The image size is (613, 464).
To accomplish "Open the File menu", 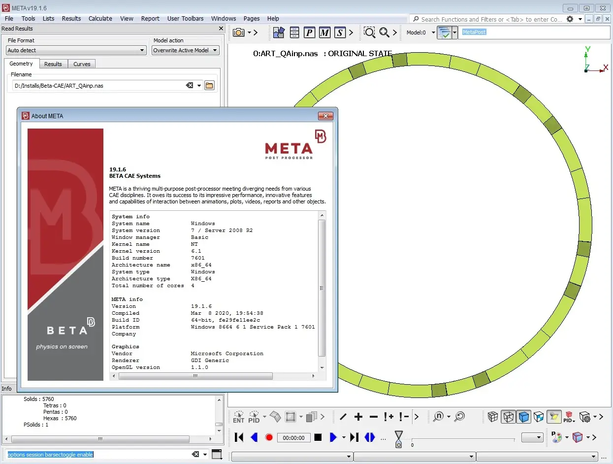I will (x=9, y=18).
